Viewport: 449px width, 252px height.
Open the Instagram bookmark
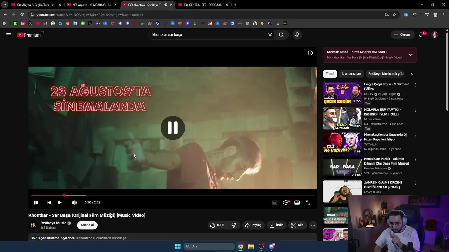(x=23, y=23)
